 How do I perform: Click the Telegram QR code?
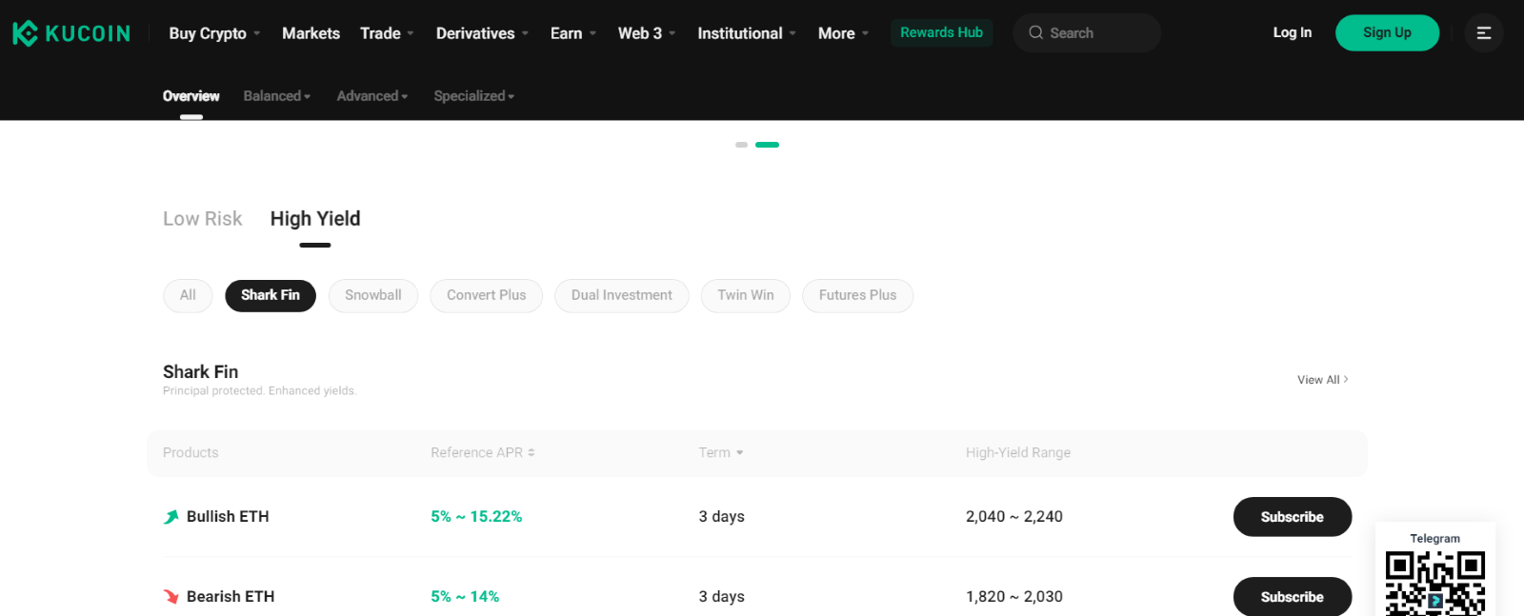coord(1434,583)
